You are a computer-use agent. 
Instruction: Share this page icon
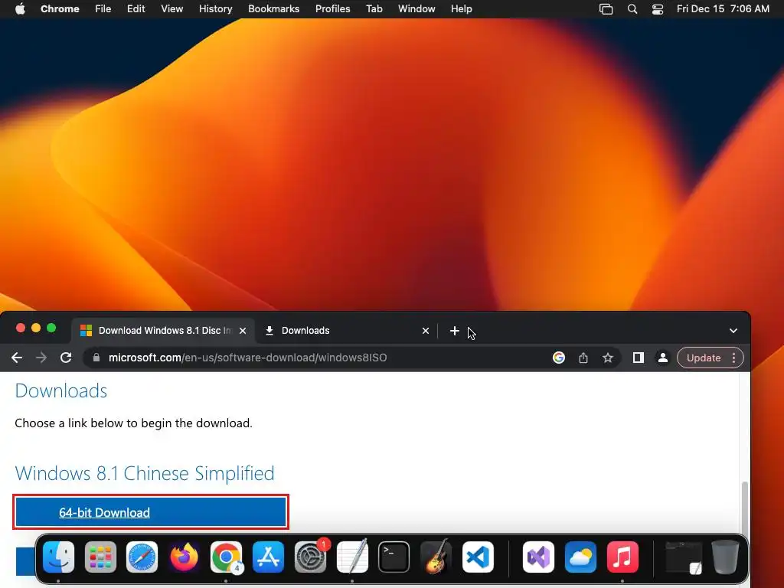point(583,358)
